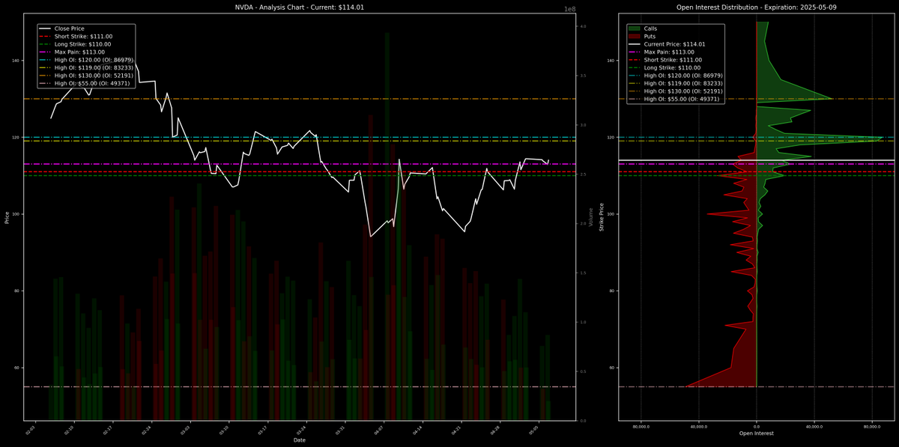Click High OI $130.00 entry in right legend

click(676, 91)
